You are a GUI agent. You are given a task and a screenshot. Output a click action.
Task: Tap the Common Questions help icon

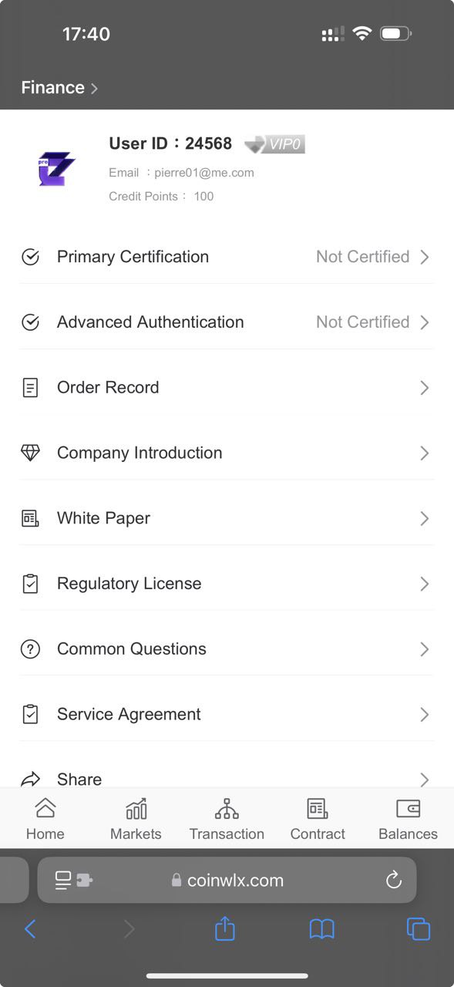[x=30, y=649]
